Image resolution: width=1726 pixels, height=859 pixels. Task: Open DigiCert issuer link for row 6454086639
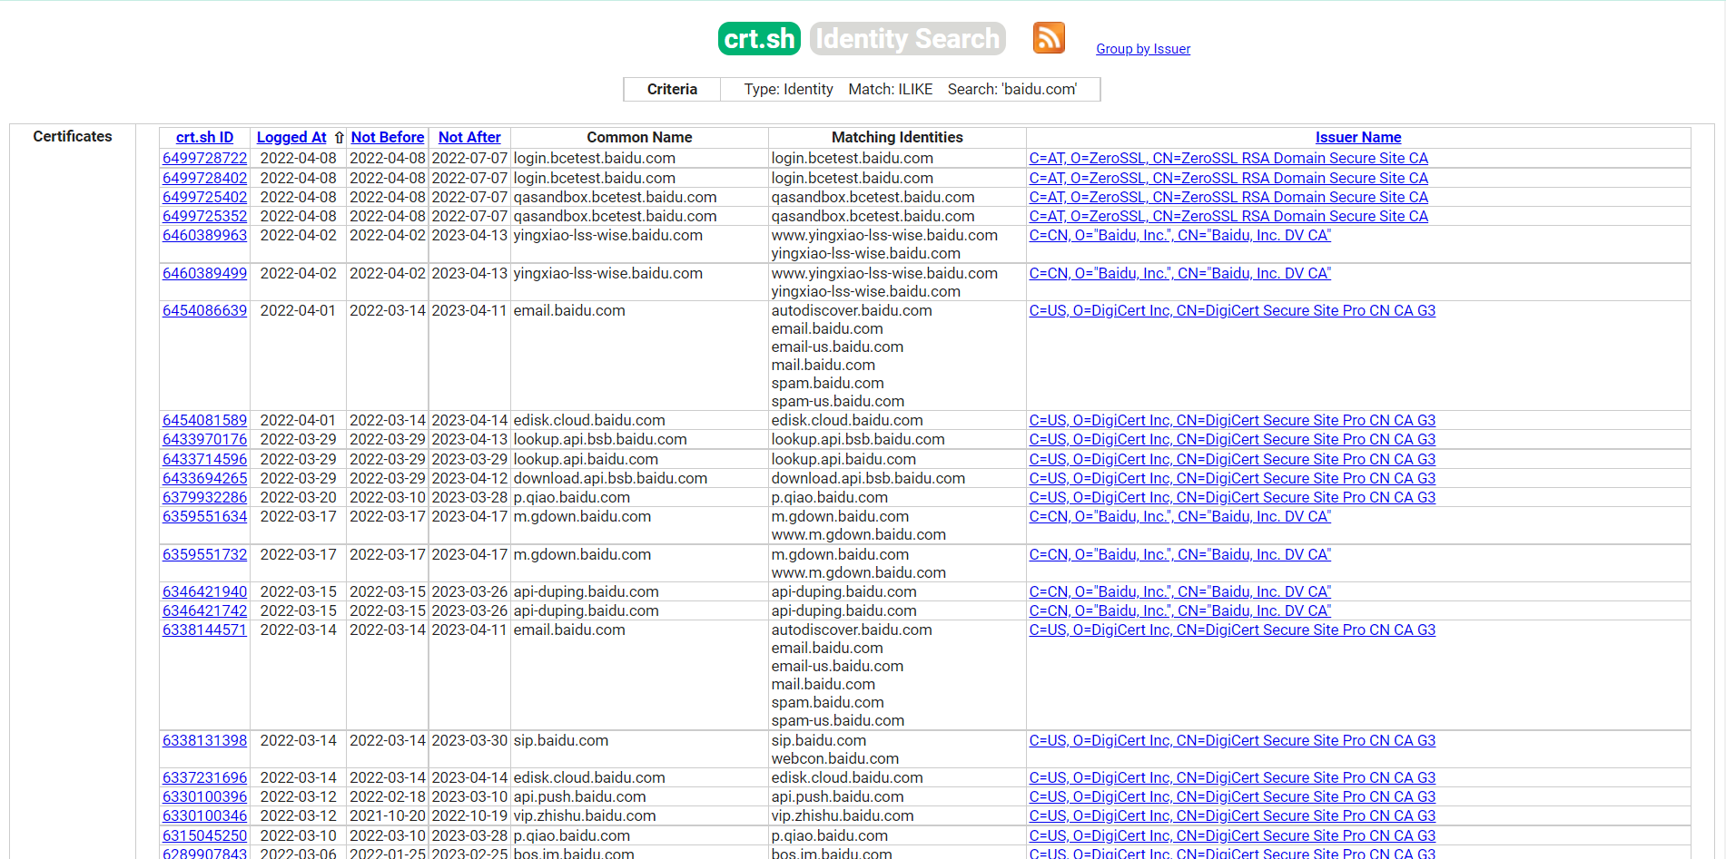1232,310
